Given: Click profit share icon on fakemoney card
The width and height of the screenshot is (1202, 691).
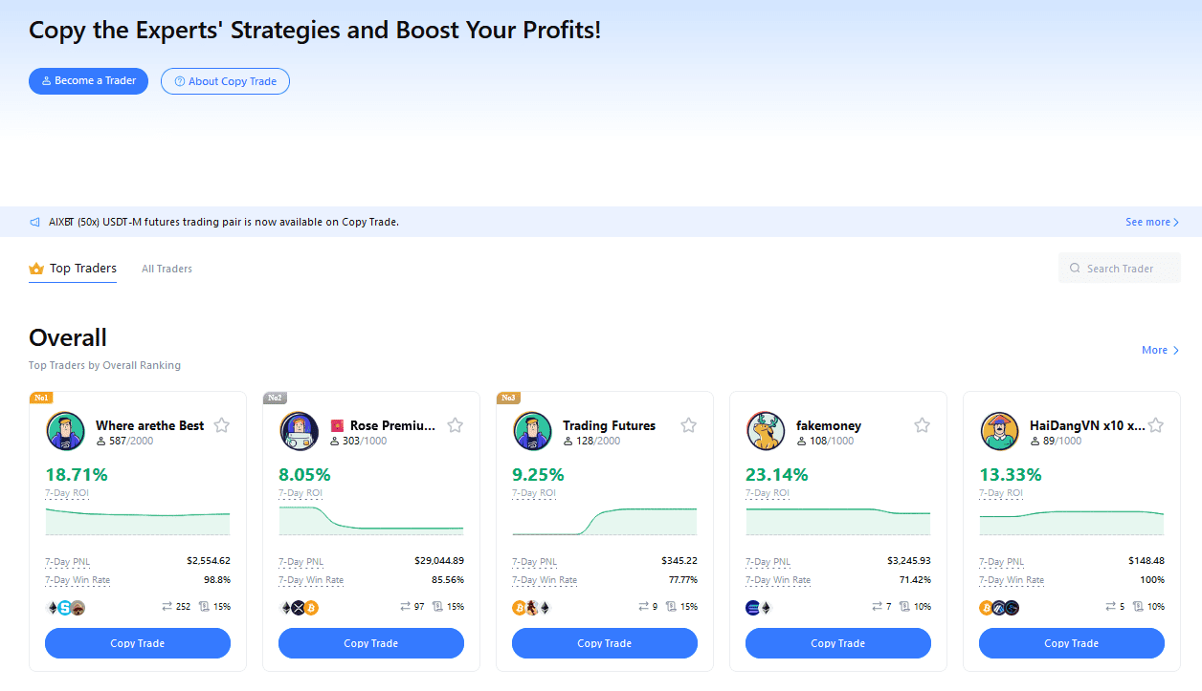Looking at the screenshot, I should 904,607.
